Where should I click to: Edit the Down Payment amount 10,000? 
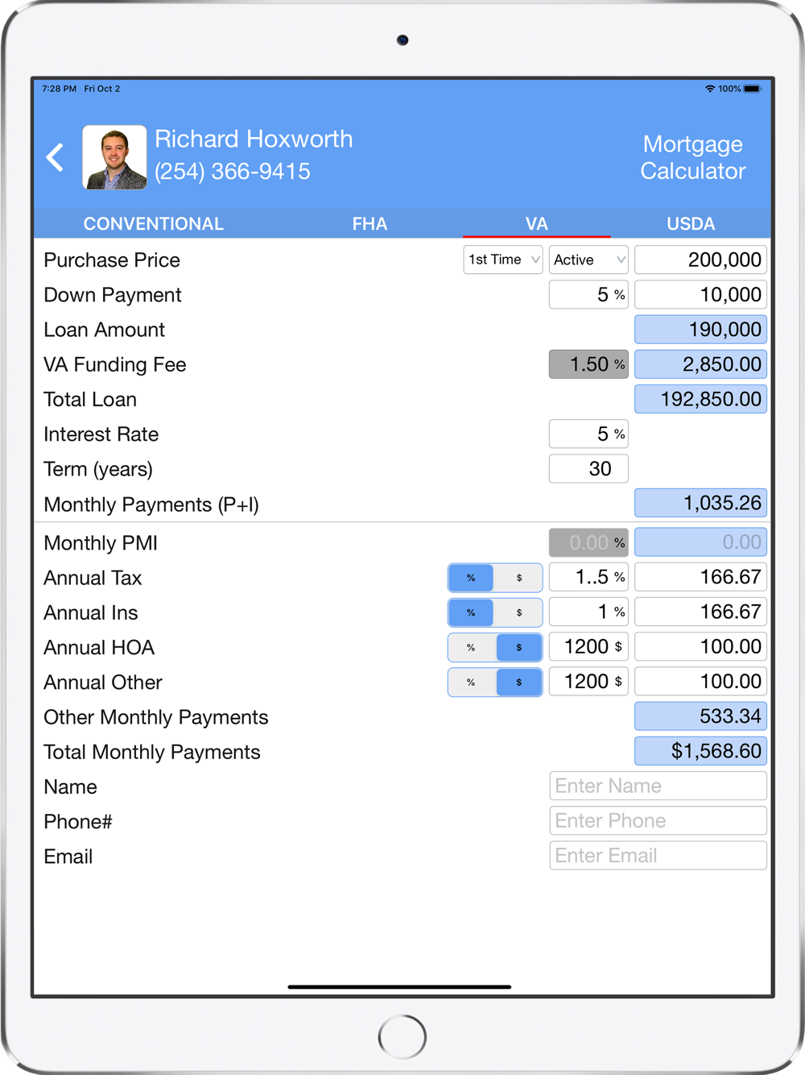[700, 294]
